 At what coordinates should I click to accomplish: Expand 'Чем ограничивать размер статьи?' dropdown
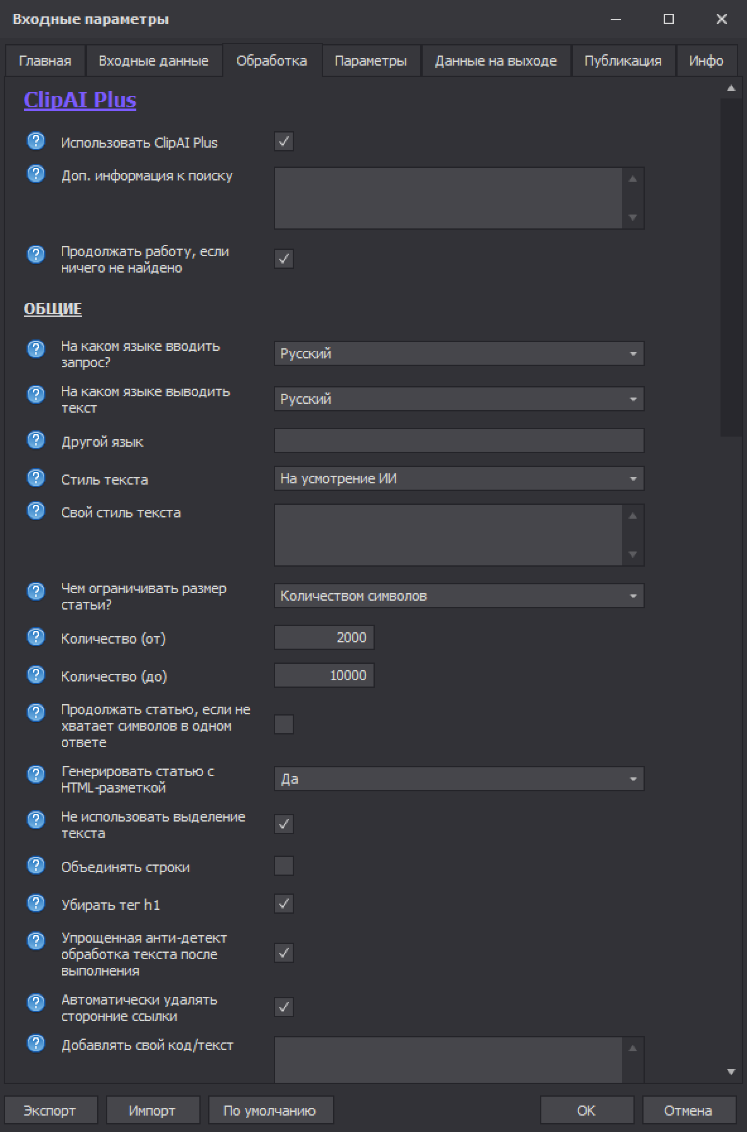pos(459,596)
